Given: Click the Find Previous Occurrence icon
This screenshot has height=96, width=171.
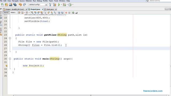Looking at the screenshot, I should (x=35, y=13).
